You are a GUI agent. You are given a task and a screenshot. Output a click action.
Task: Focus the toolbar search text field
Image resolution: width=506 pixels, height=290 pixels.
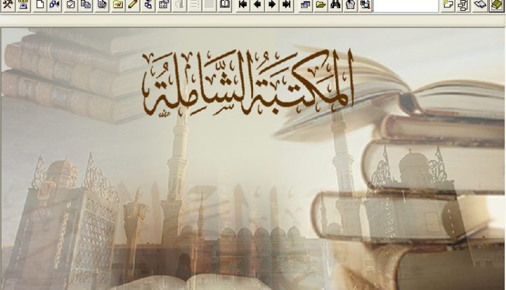tap(406, 5)
